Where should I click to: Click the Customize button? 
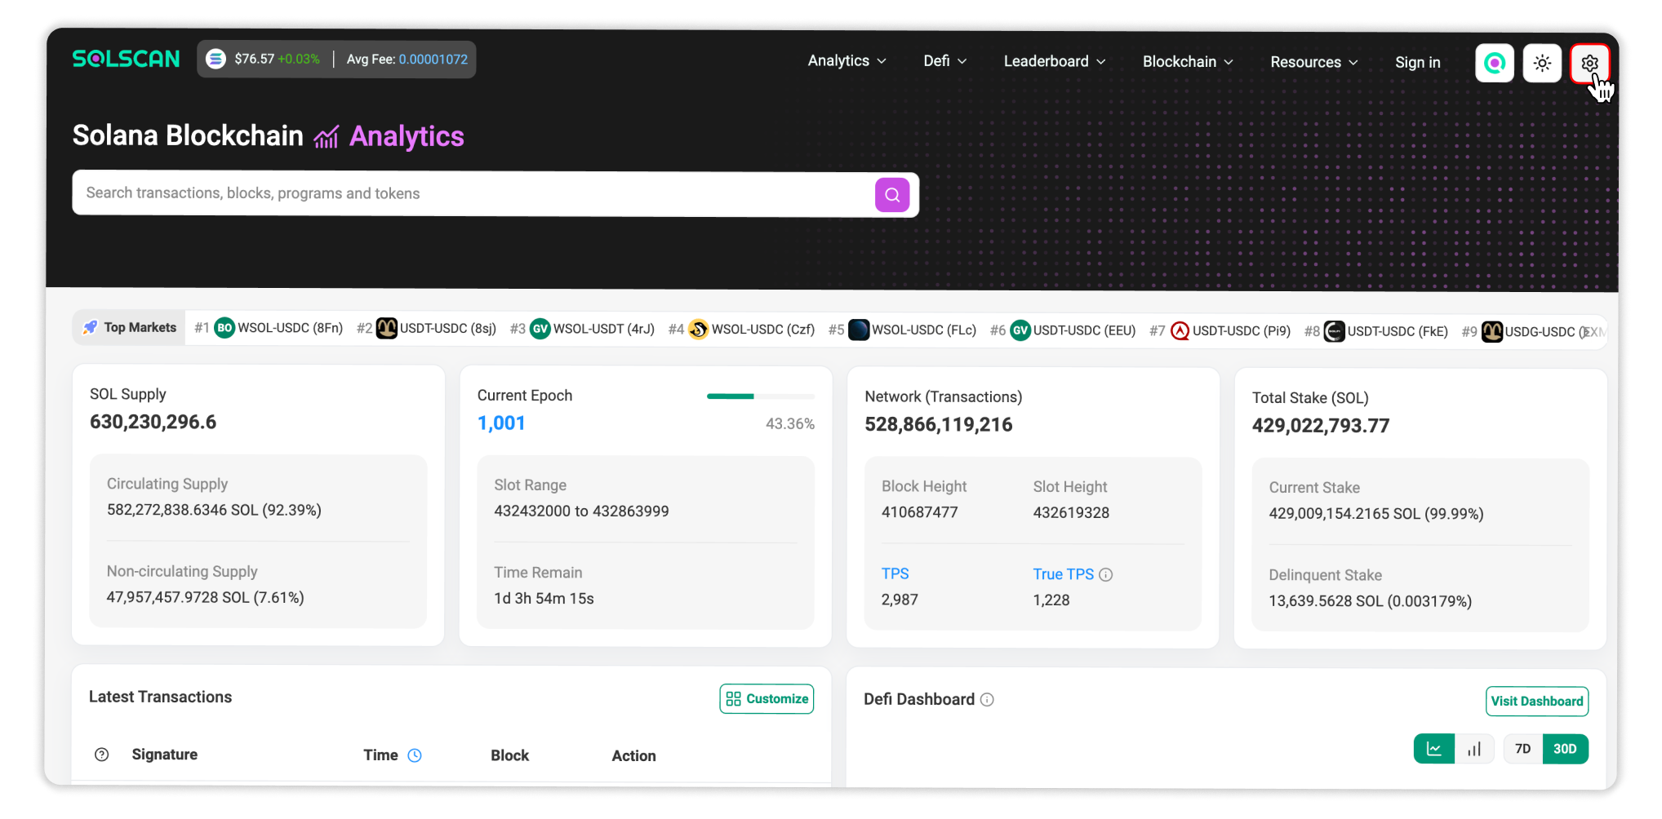(767, 699)
